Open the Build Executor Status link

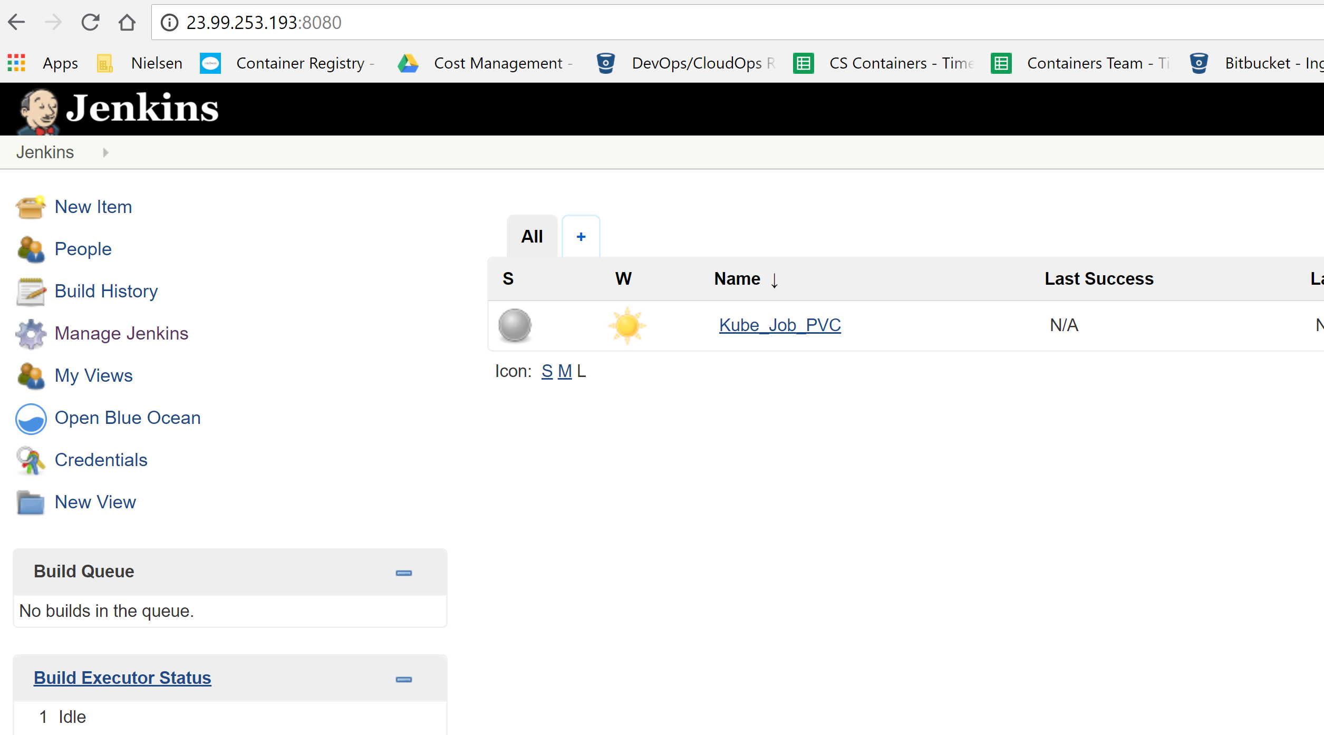(x=122, y=678)
